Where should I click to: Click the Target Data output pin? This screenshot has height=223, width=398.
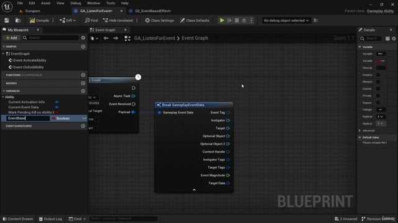[228, 183]
